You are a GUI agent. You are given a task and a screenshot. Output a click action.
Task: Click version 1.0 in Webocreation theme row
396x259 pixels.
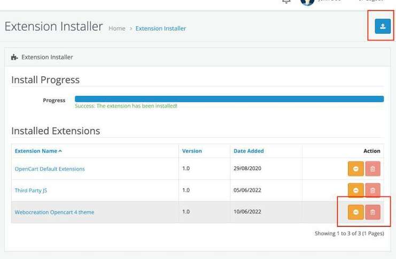point(186,212)
